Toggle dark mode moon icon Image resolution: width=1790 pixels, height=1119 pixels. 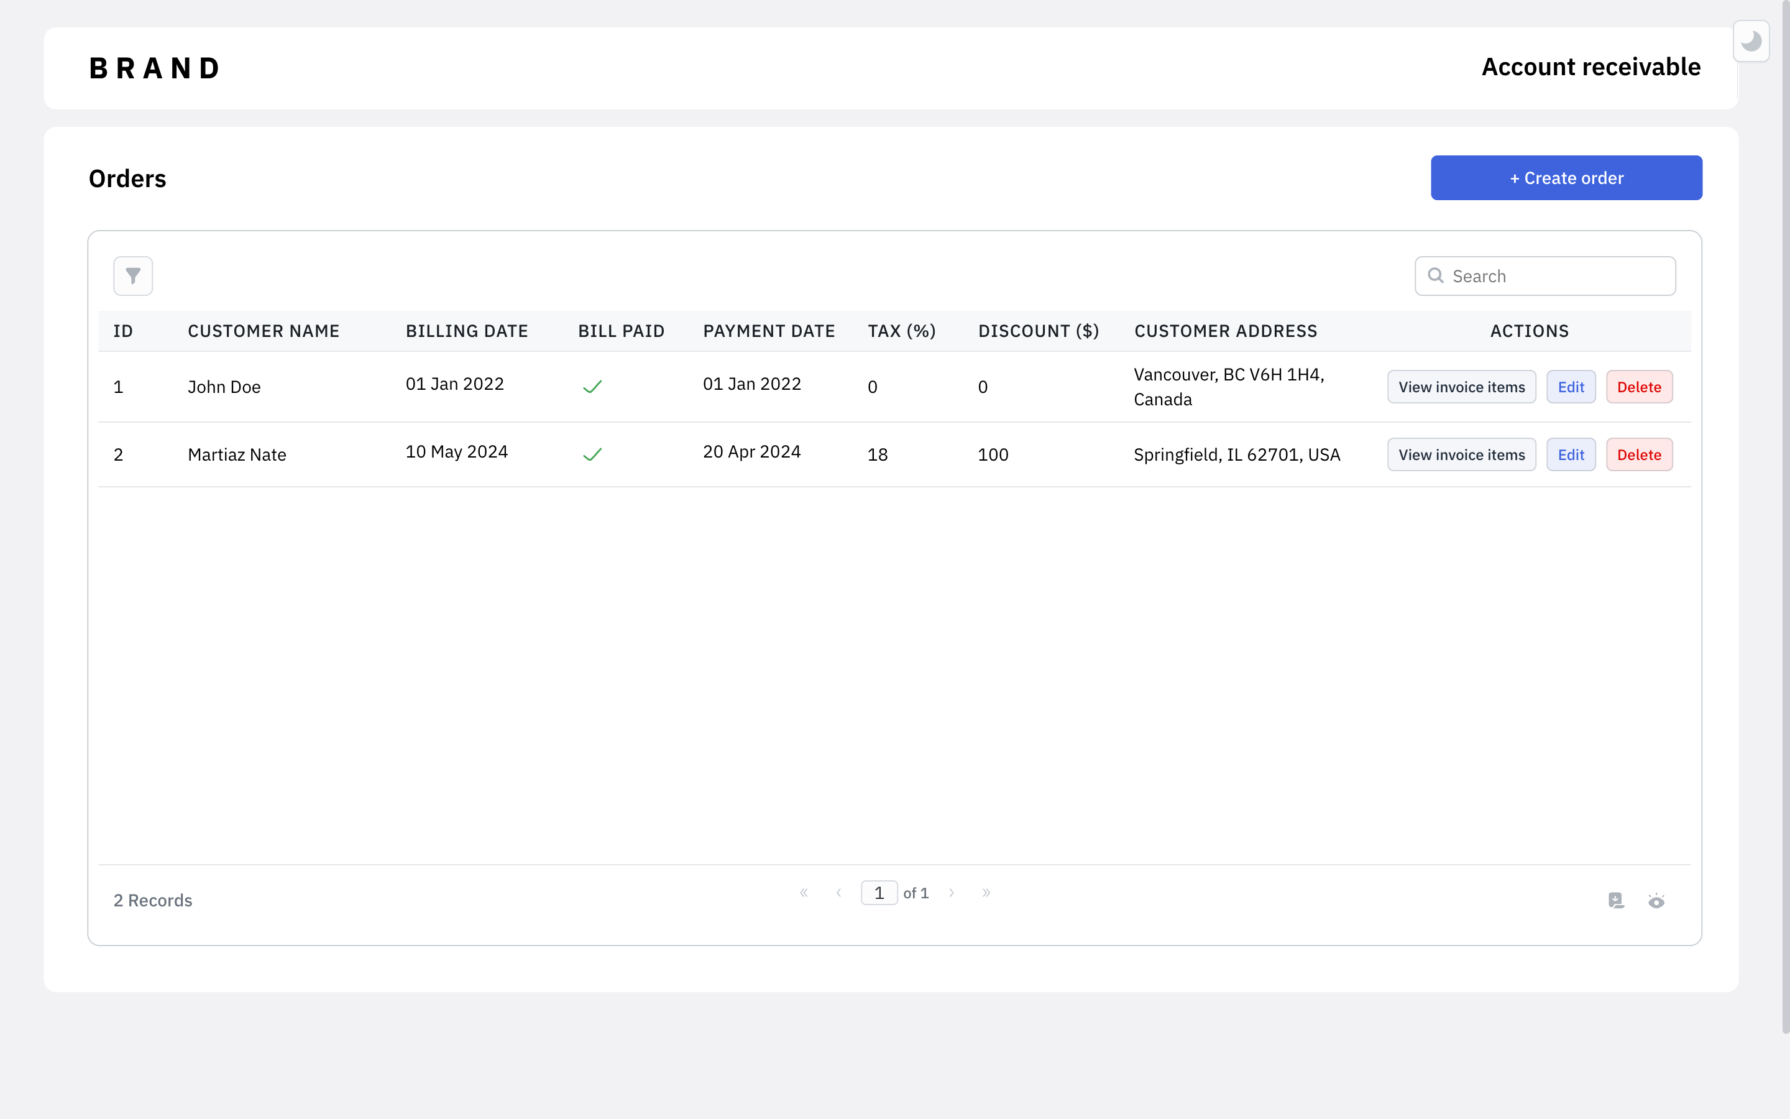click(x=1750, y=42)
